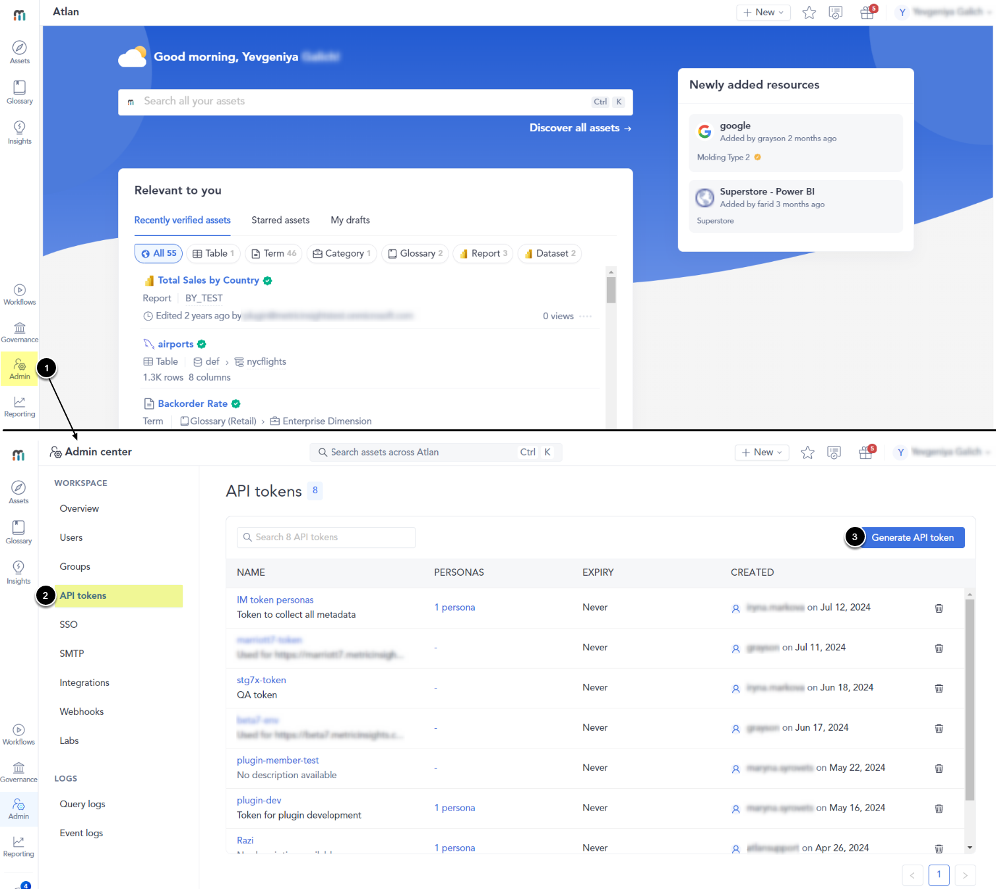
Task: Open the user profile menu on the home page
Action: [x=943, y=13]
